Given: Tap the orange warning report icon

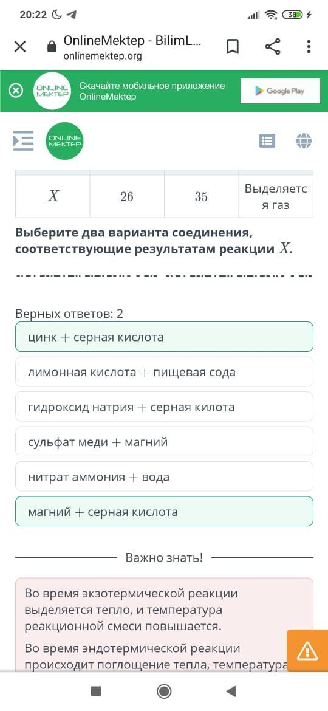Looking at the screenshot, I should (307, 651).
